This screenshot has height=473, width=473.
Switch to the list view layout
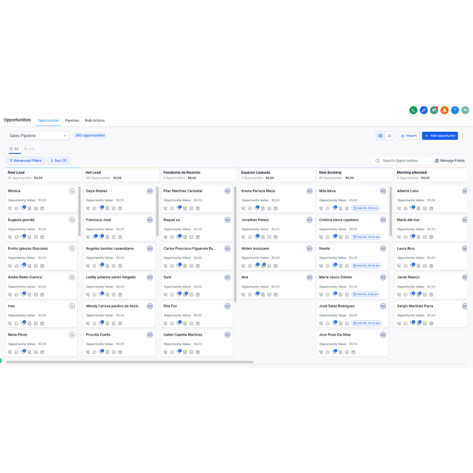[389, 136]
